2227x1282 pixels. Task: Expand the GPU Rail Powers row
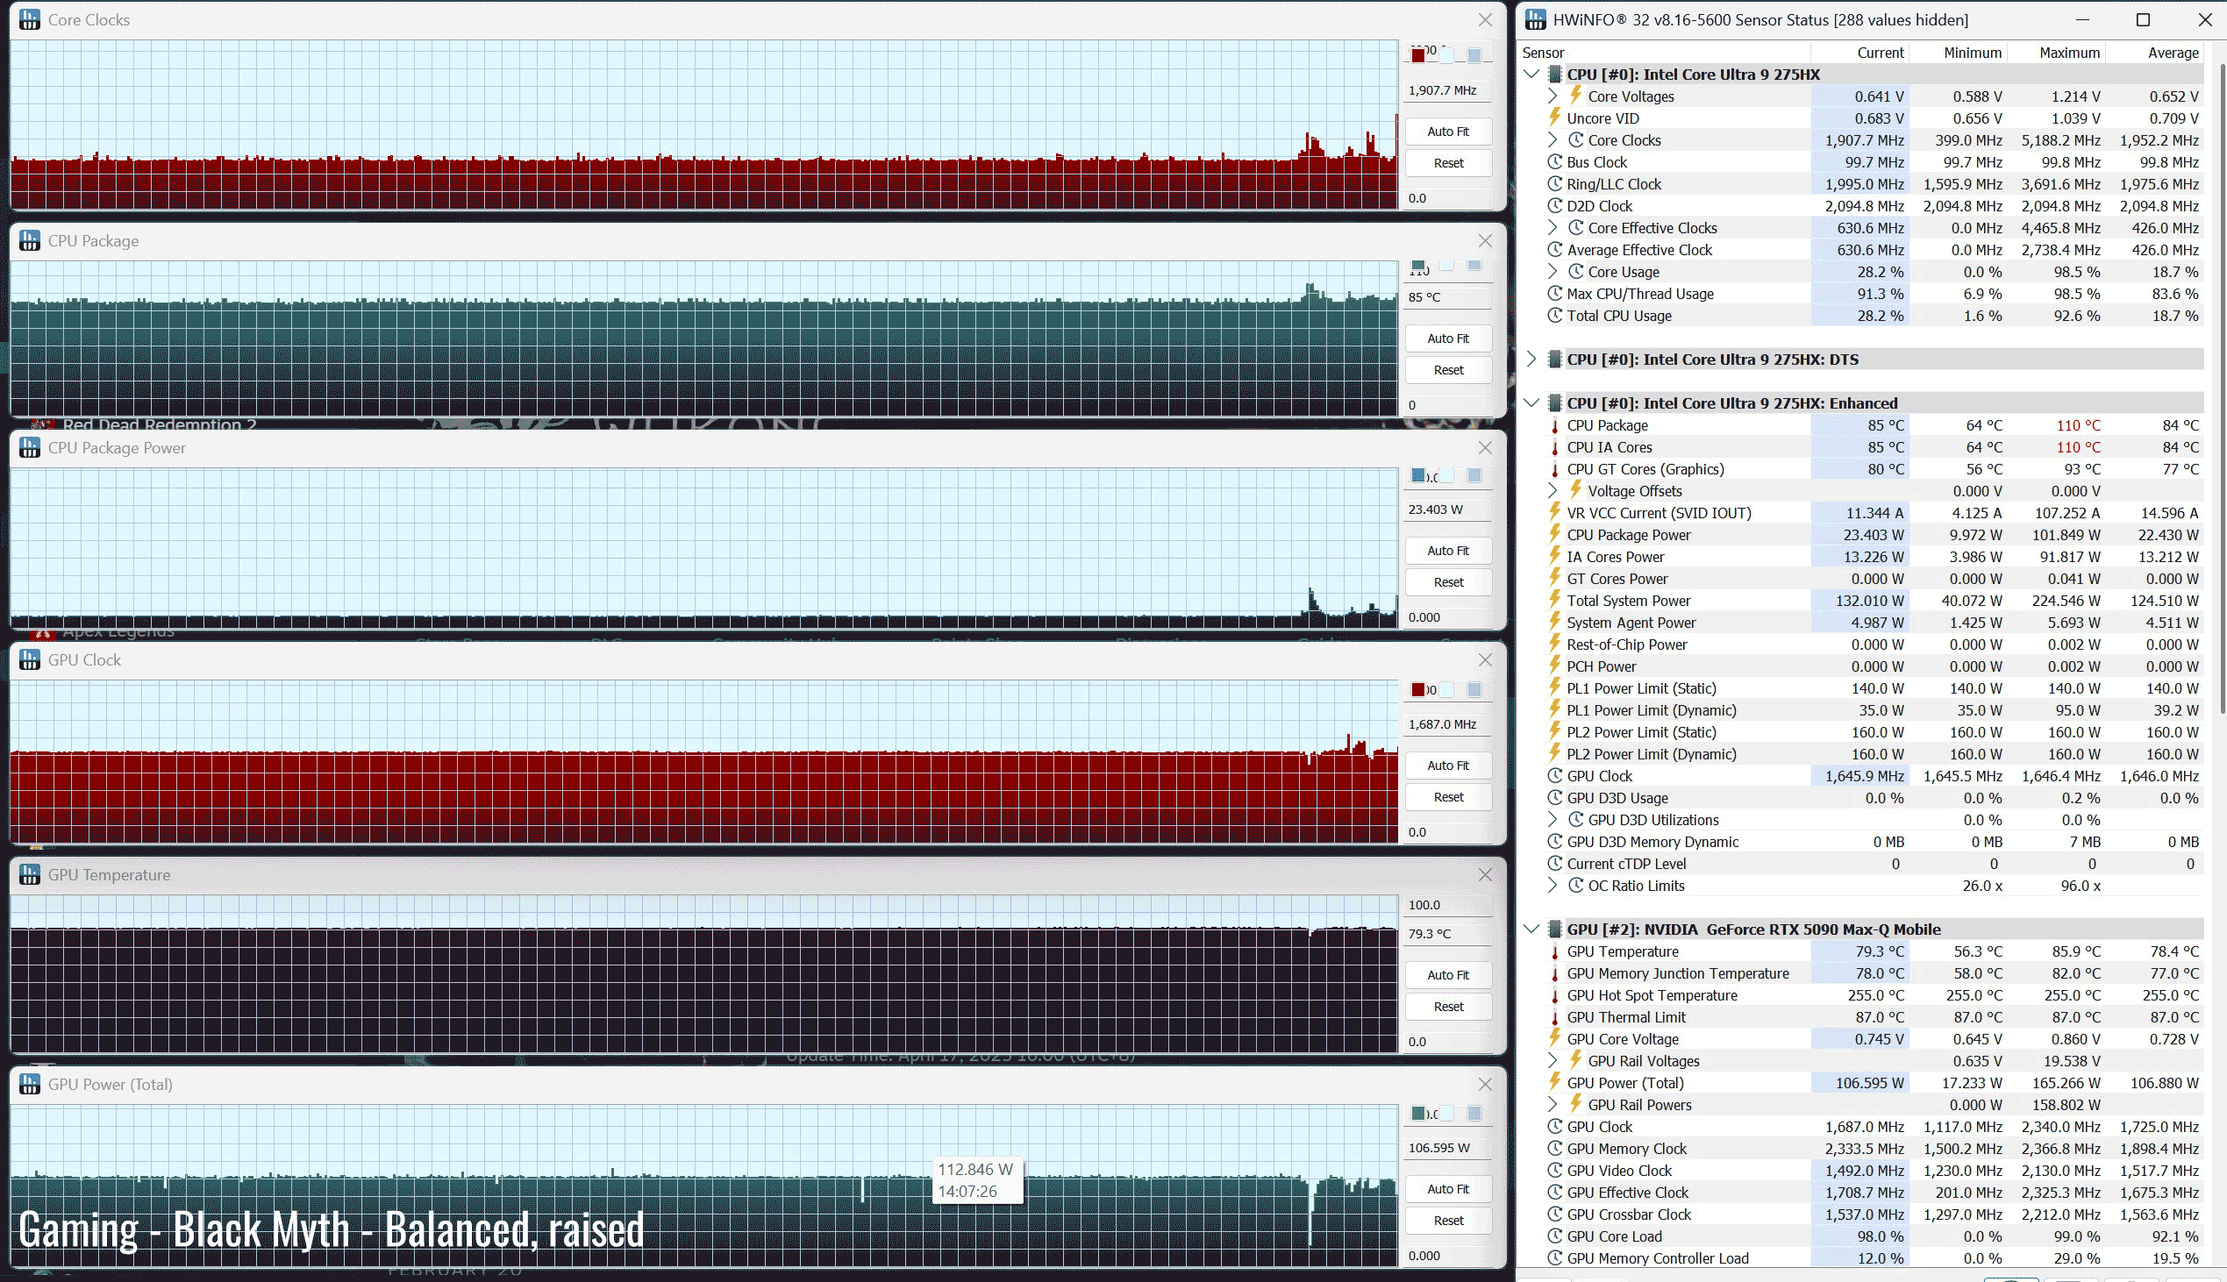pos(1553,1105)
